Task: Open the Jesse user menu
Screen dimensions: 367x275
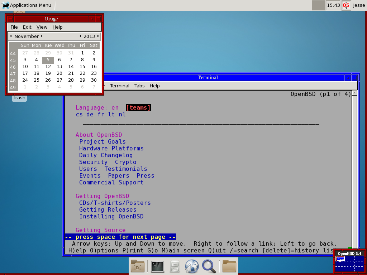Action: [359, 5]
